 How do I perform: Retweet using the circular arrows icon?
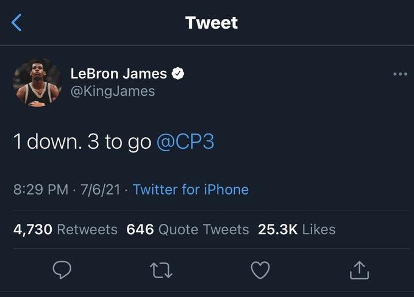tap(162, 269)
